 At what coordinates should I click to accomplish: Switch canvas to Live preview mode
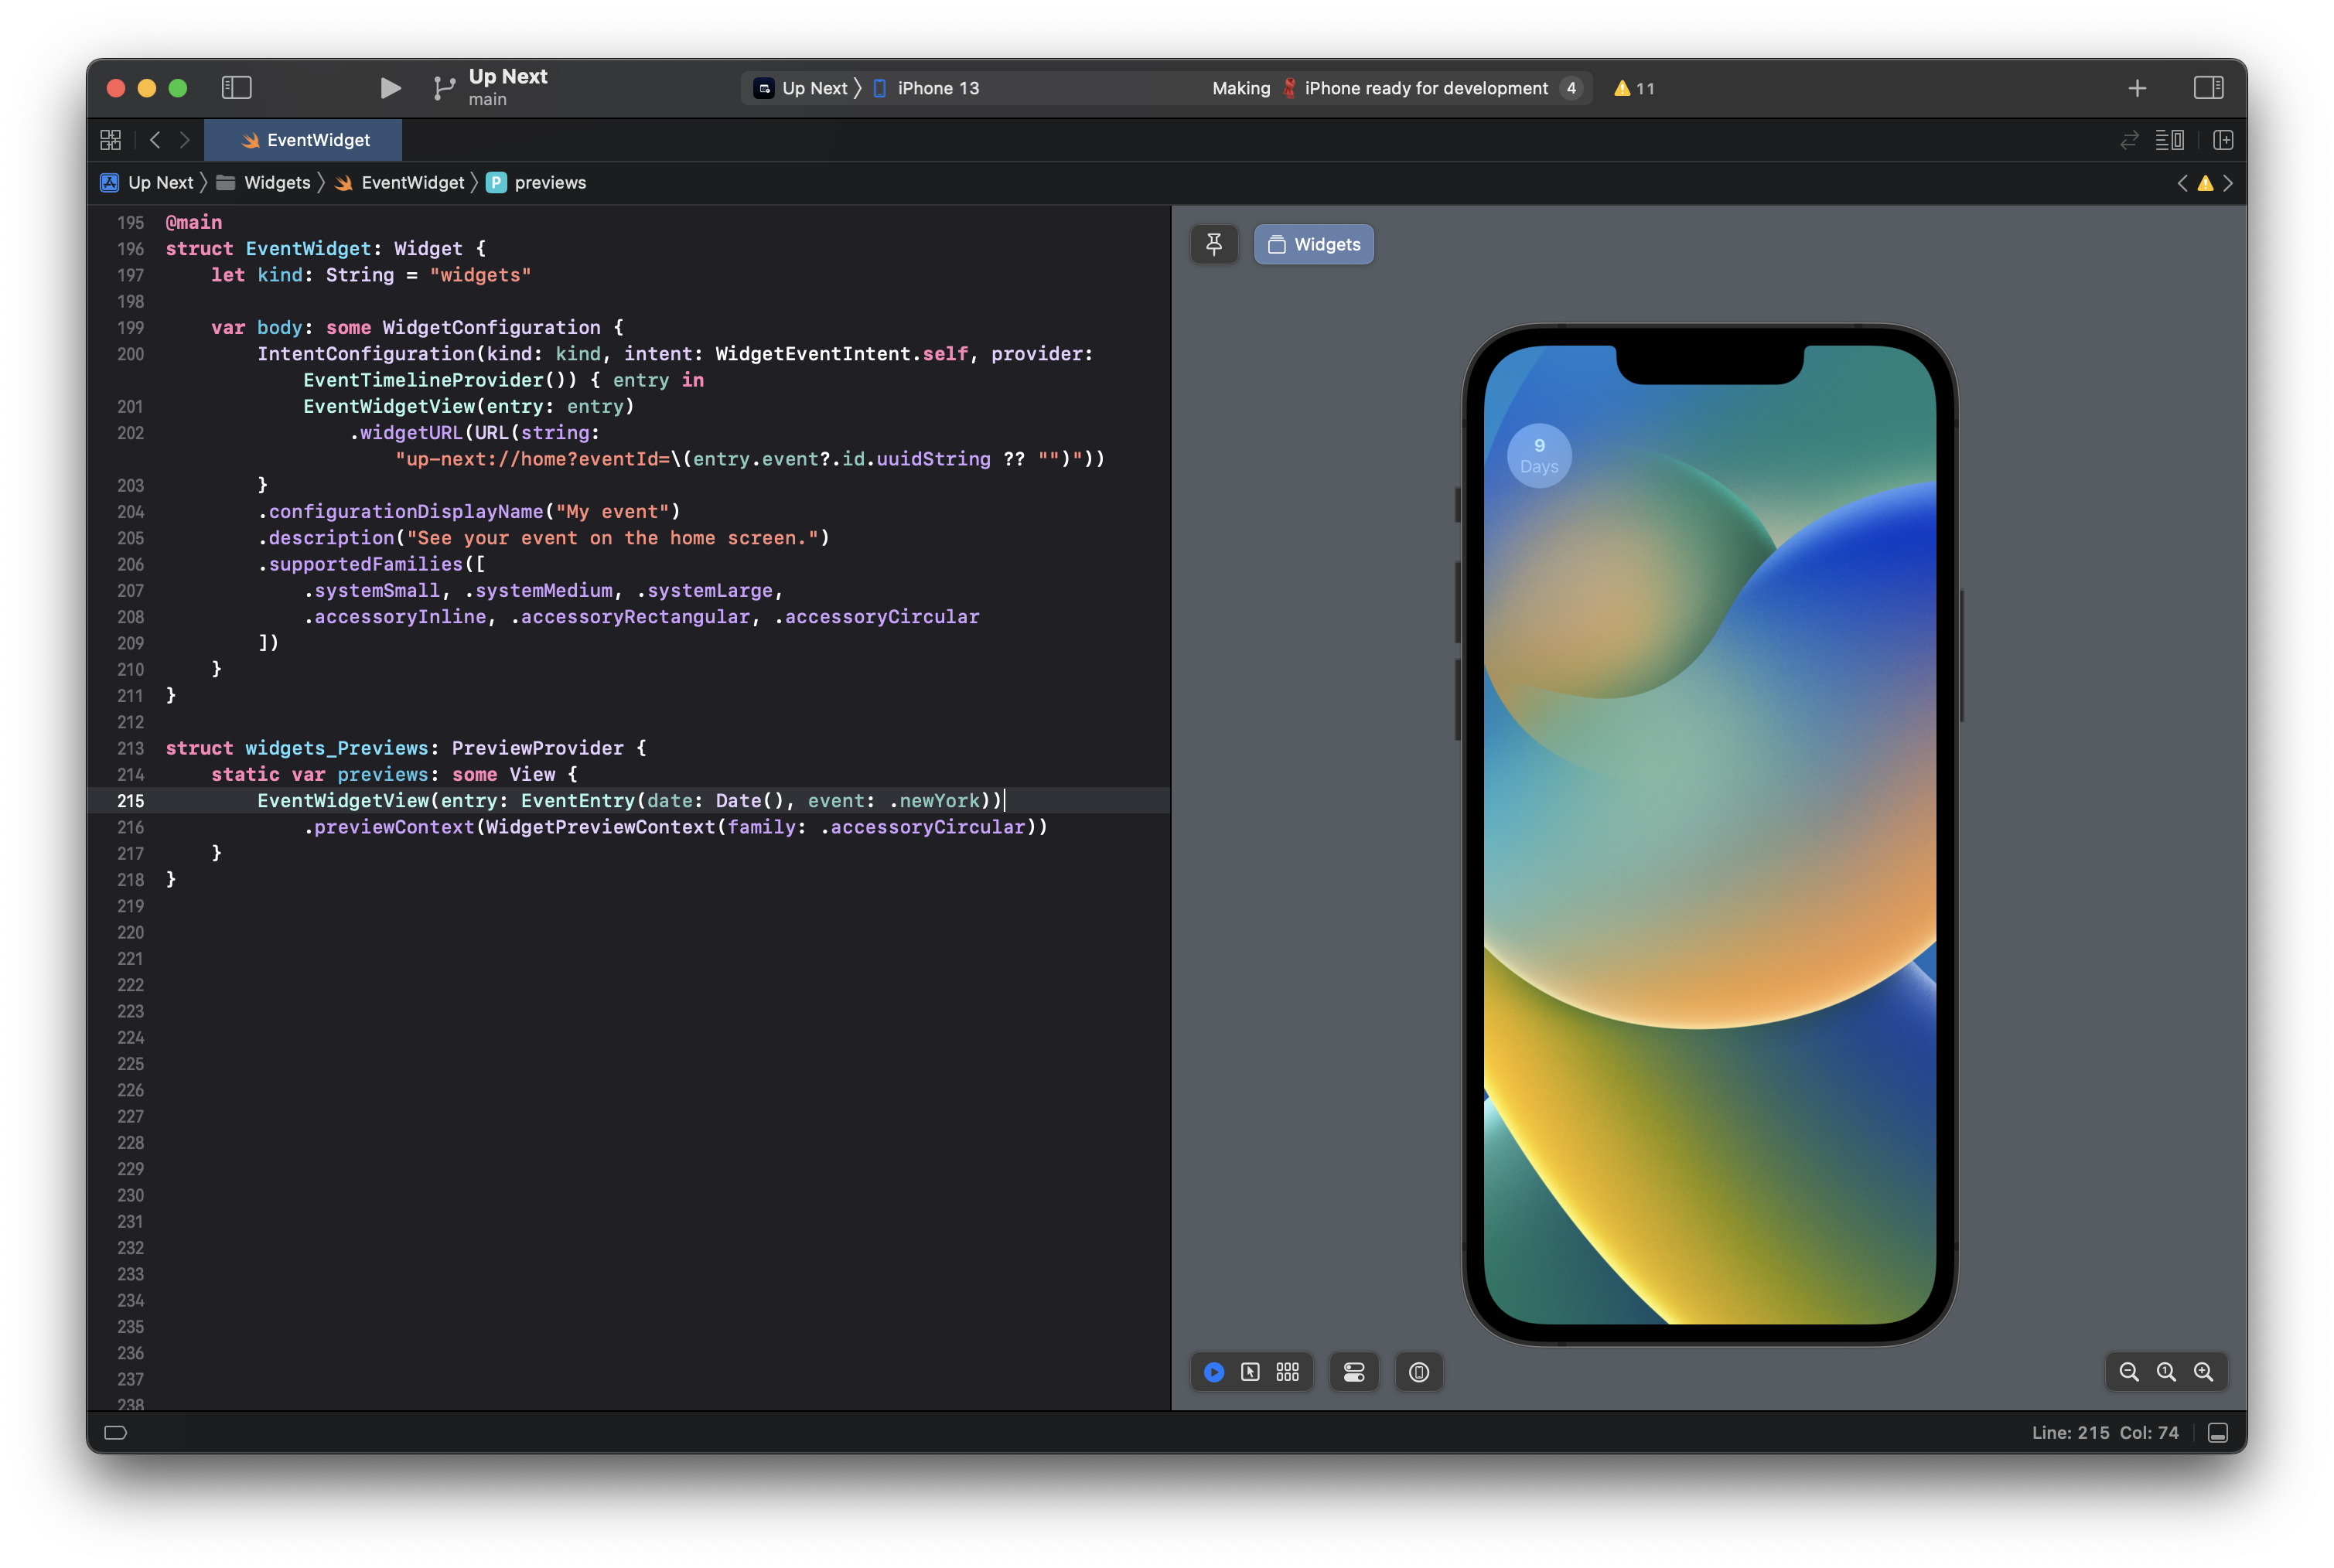pyautogui.click(x=1213, y=1372)
